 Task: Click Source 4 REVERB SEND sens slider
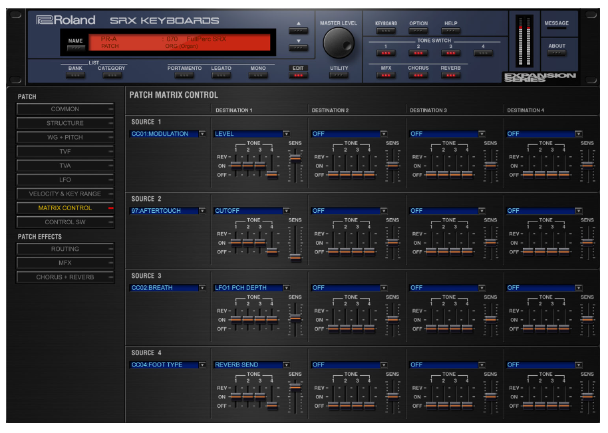(x=295, y=387)
